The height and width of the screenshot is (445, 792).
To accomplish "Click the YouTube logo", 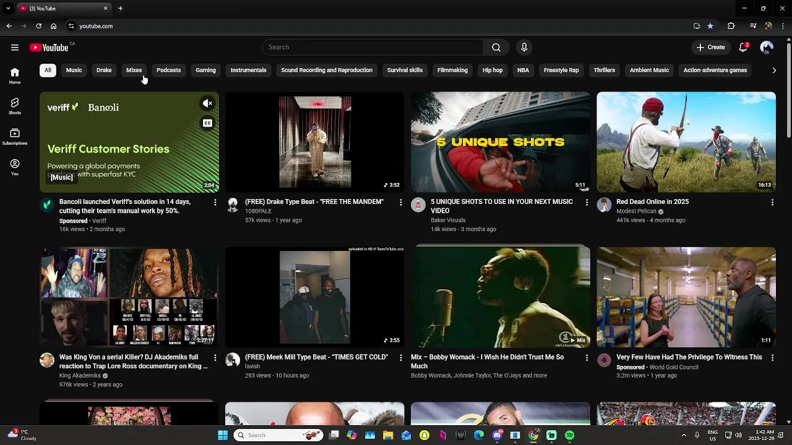I will pyautogui.click(x=49, y=48).
